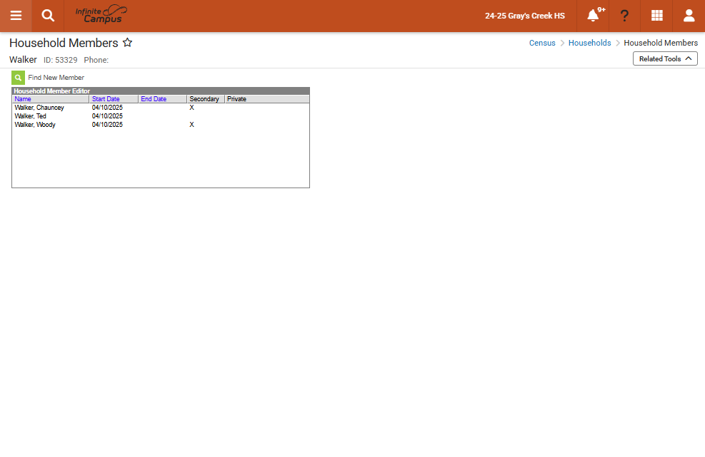The height and width of the screenshot is (457, 705).
Task: Click the Find New Member link
Action: 56,78
